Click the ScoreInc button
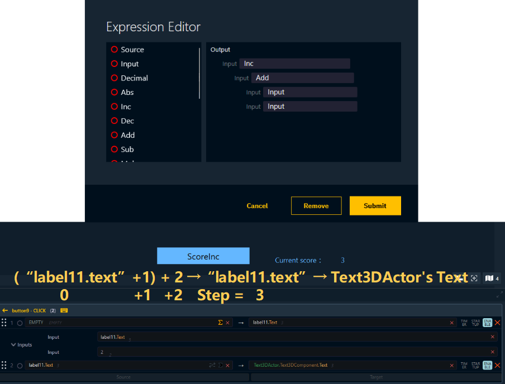This screenshot has width=505, height=384. tap(203, 257)
